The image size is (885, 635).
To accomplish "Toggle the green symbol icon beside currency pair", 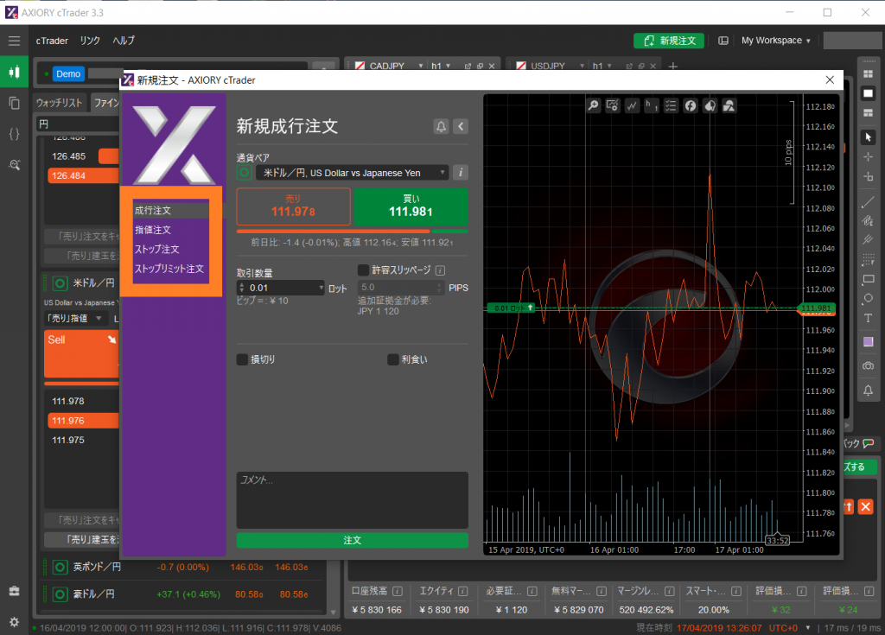I will (x=244, y=173).
